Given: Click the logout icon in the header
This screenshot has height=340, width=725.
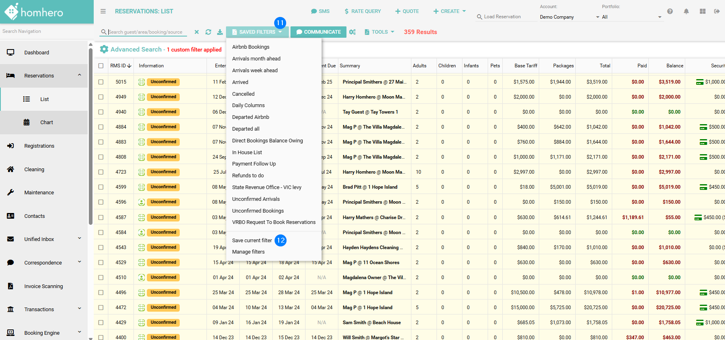Looking at the screenshot, I should pyautogui.click(x=716, y=11).
